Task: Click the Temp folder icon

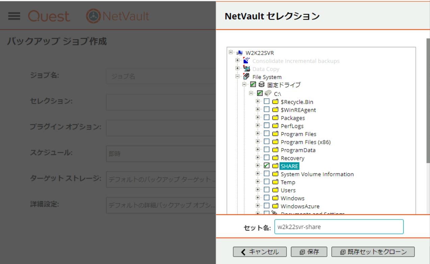Action: (x=275, y=182)
